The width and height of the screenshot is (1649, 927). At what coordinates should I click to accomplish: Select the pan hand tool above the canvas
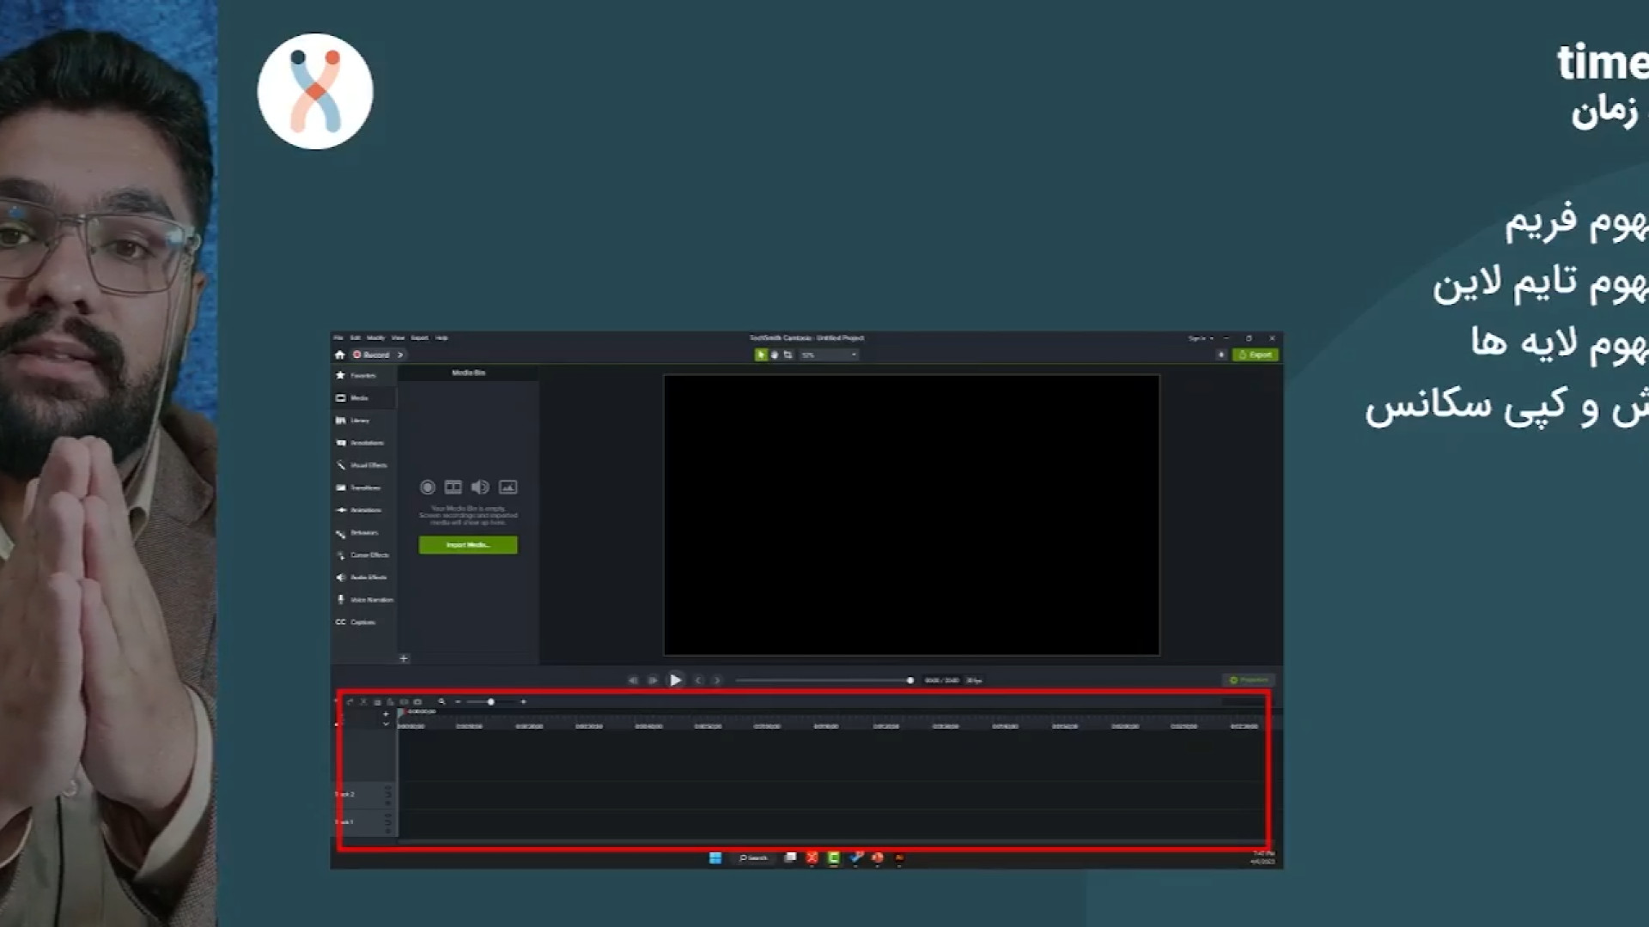tap(775, 354)
